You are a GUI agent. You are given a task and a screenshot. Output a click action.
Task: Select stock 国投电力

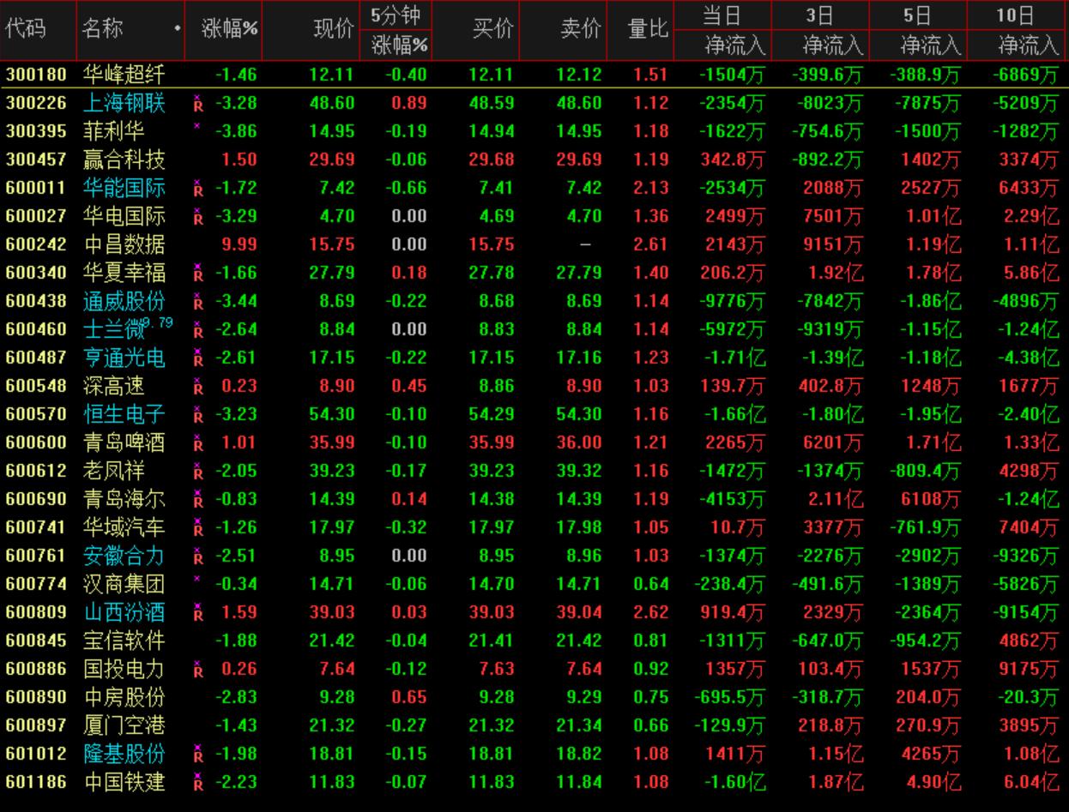click(x=124, y=670)
